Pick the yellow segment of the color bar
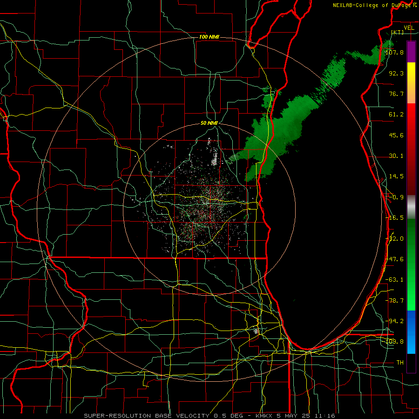 pos(411,83)
